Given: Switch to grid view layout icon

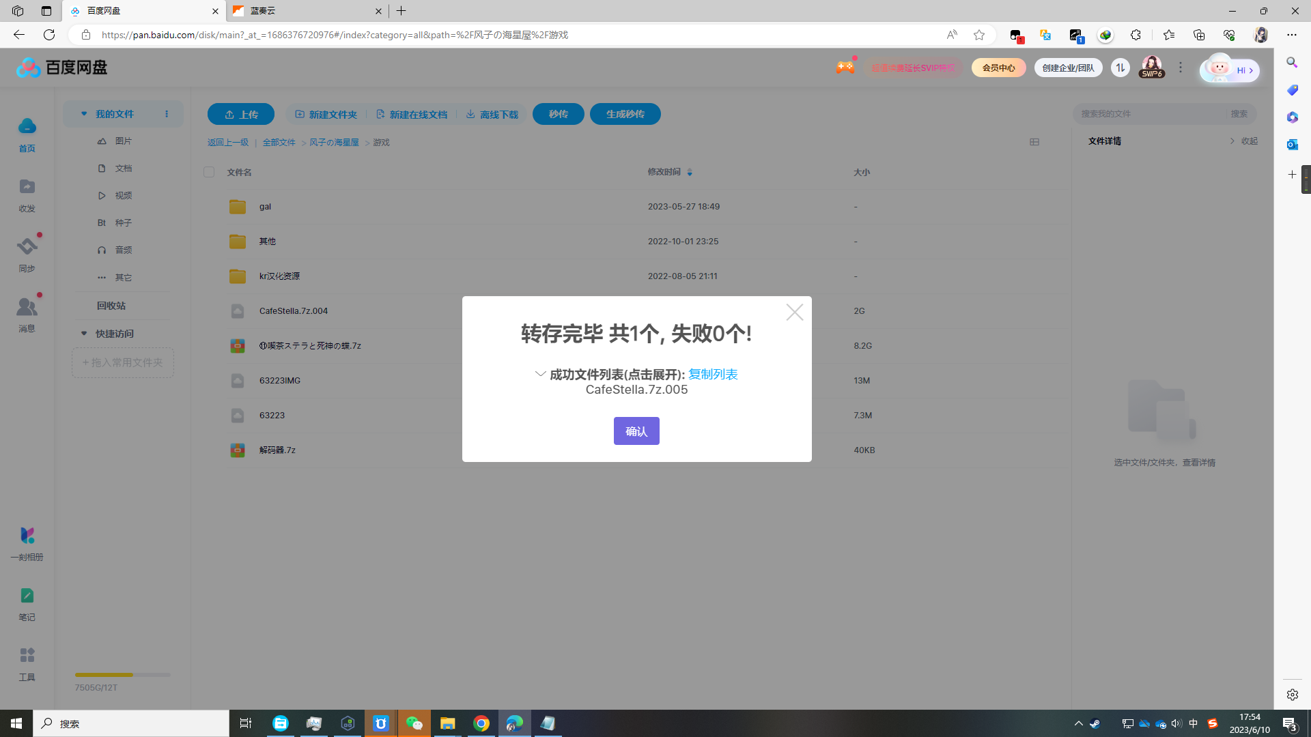Looking at the screenshot, I should [1034, 142].
